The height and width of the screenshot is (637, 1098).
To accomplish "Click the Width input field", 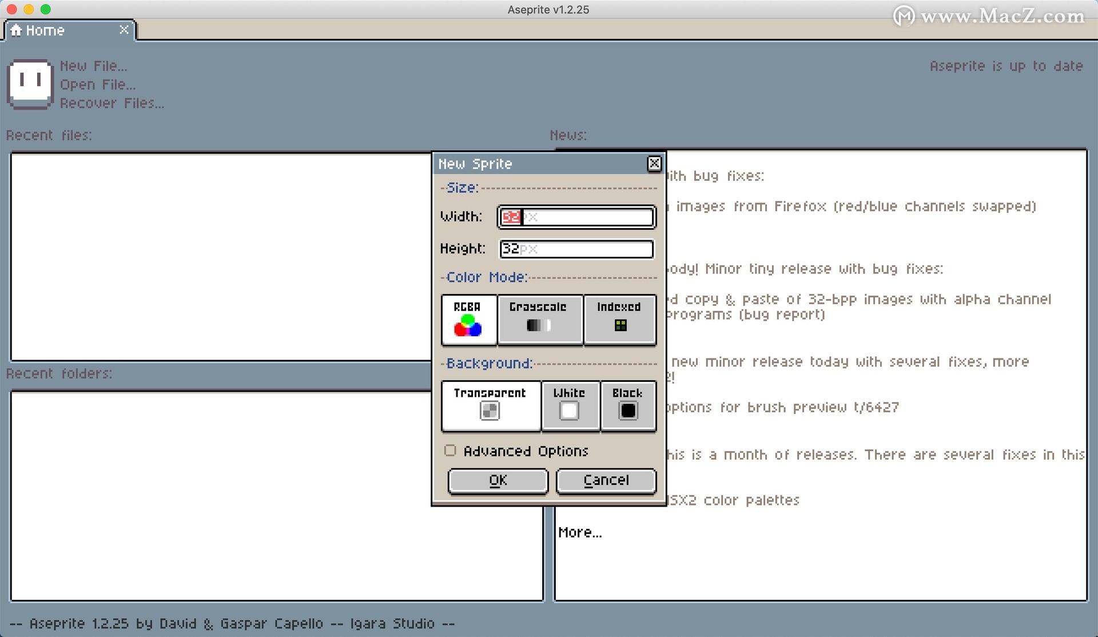I will (576, 217).
